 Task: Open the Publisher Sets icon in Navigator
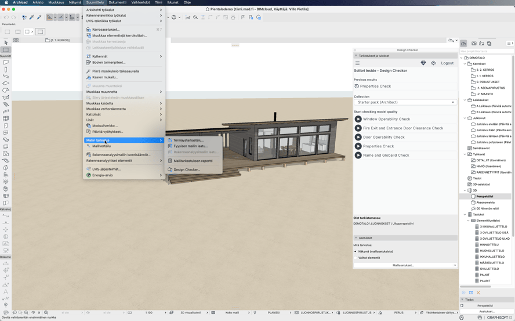tap(489, 44)
